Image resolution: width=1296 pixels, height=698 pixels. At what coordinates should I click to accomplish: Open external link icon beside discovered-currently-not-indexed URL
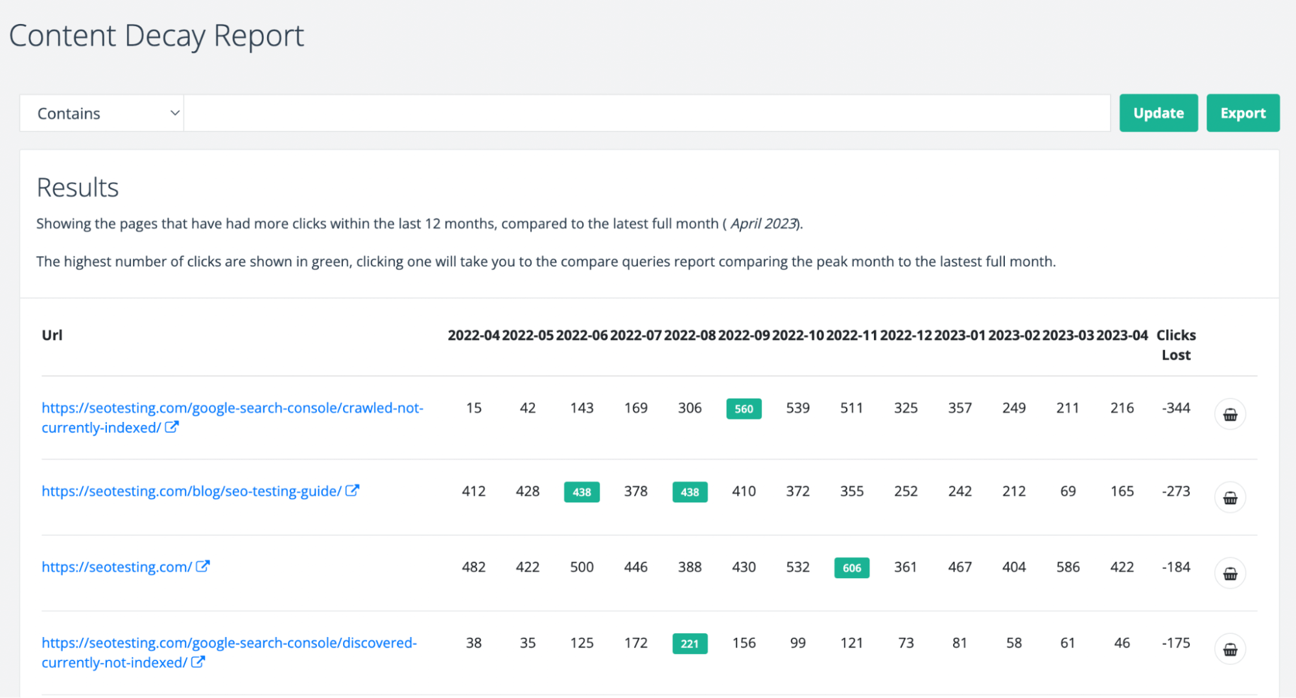coord(198,662)
